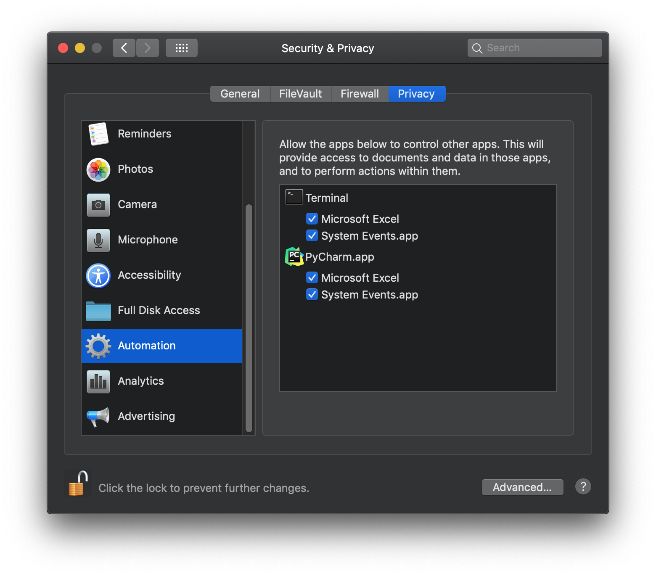Uncheck Microsoft Excel under Terminal
656x576 pixels.
(312, 219)
